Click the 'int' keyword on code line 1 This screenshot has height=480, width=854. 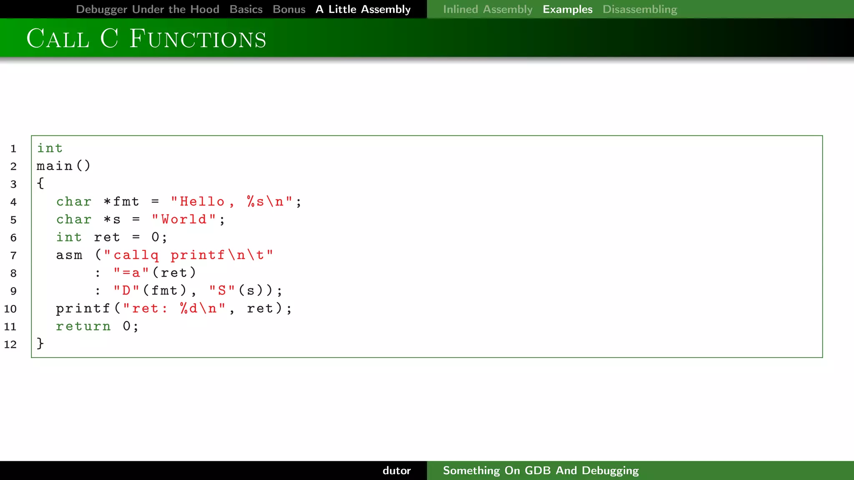click(50, 148)
